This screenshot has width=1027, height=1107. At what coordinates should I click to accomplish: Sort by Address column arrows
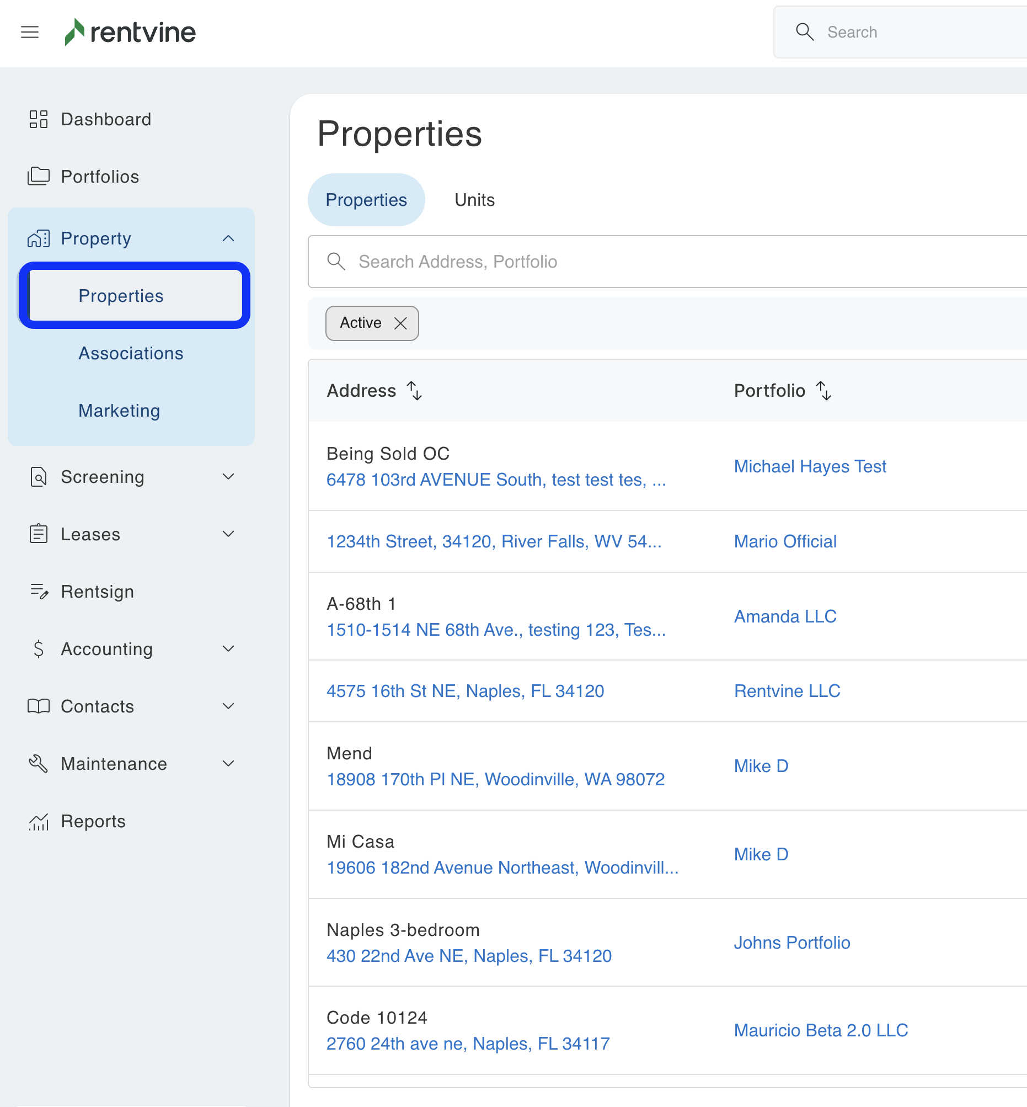(x=415, y=390)
